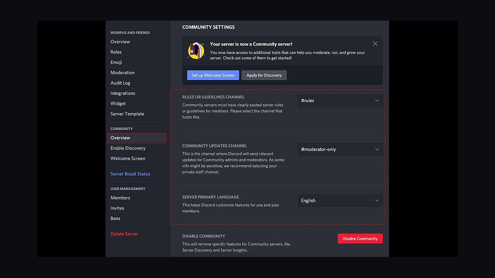Click the 'Wumpus and Friends' sidebar header
Image resolution: width=495 pixels, height=278 pixels.
tap(130, 33)
